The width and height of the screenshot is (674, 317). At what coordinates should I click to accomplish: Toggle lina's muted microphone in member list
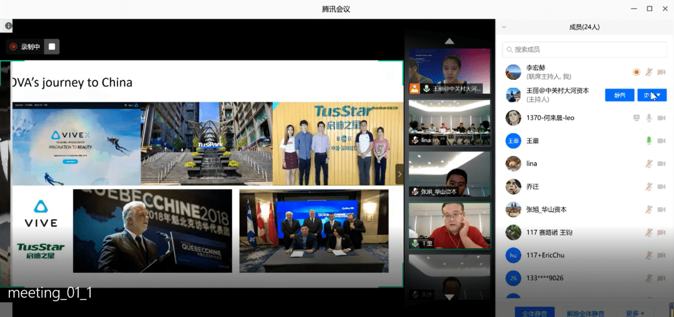(649, 163)
